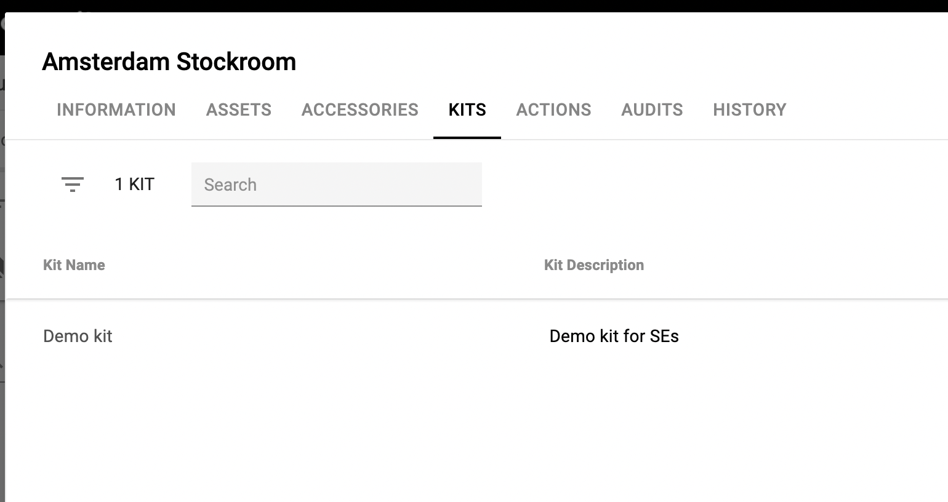
Task: Sort by the Kit Description column header
Action: coord(594,265)
